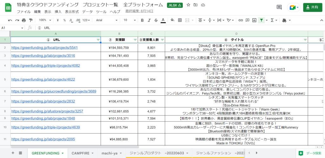Open ツール menu
The height and width of the screenshot is (158, 325).
101,12
